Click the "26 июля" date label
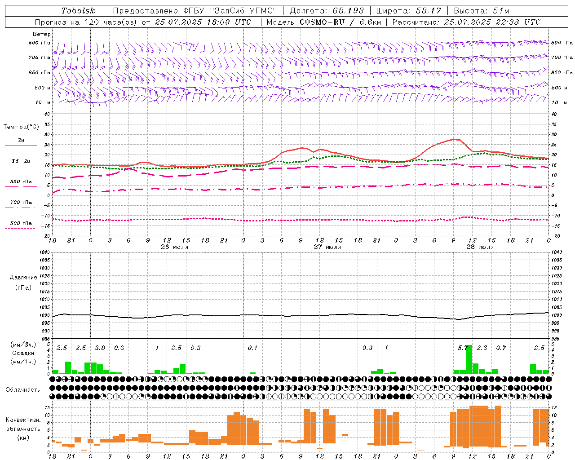Screen dimensions: 575x460 174,247
